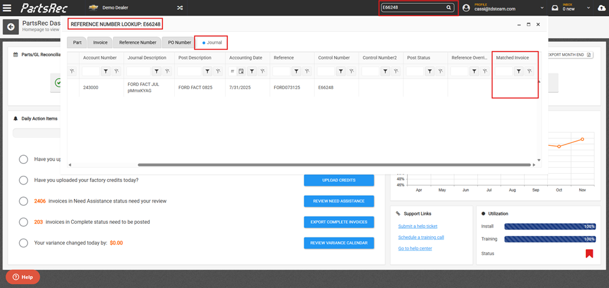Check the uploaded factory credits item circle
The width and height of the screenshot is (609, 288).
point(23,180)
